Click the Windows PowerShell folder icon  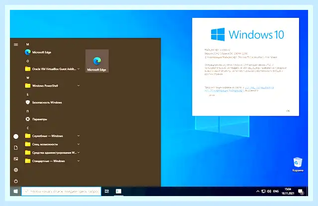click(x=28, y=86)
